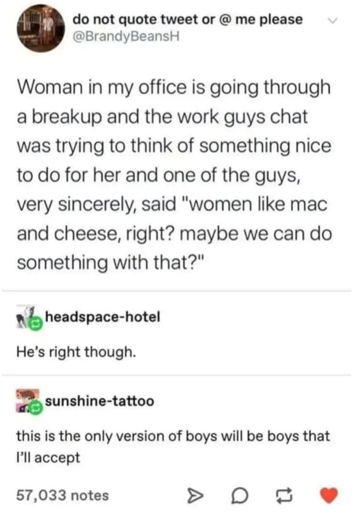The image size is (362, 516).
Task: Click the green reblog badge beside sunshine-tattoo
Action: (36, 409)
